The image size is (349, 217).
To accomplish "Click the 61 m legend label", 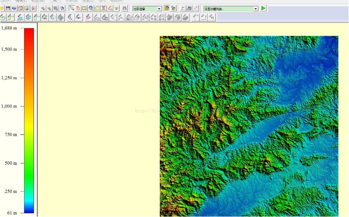I will tap(12, 213).
